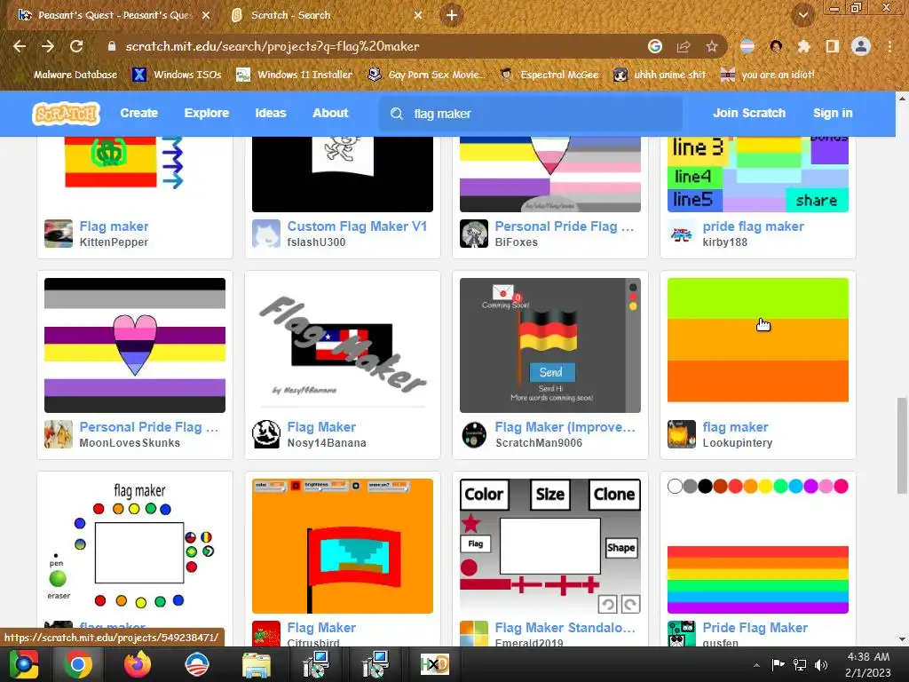
Task: Click KittenPepper's avatar icon
Action: pyautogui.click(x=59, y=234)
